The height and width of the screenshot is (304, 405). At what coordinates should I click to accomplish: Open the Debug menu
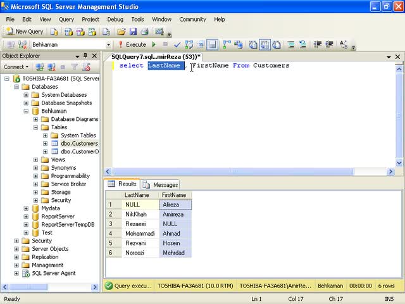[x=115, y=20]
